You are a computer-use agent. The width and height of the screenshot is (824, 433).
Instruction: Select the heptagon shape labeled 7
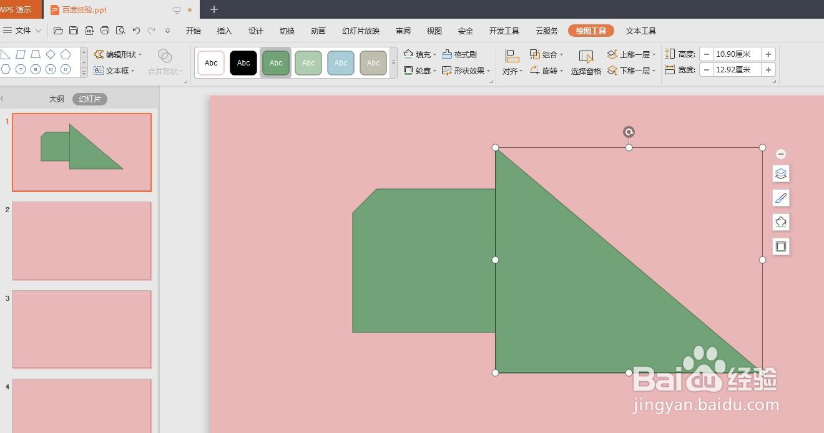coord(21,69)
